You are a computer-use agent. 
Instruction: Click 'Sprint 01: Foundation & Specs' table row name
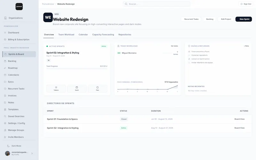62,119
